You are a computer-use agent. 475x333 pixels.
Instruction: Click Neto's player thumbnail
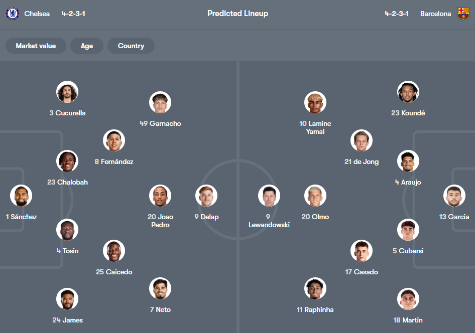[x=160, y=288]
